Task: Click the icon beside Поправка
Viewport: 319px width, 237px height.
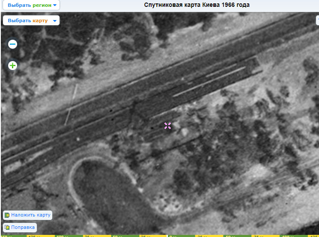Action: (7, 228)
